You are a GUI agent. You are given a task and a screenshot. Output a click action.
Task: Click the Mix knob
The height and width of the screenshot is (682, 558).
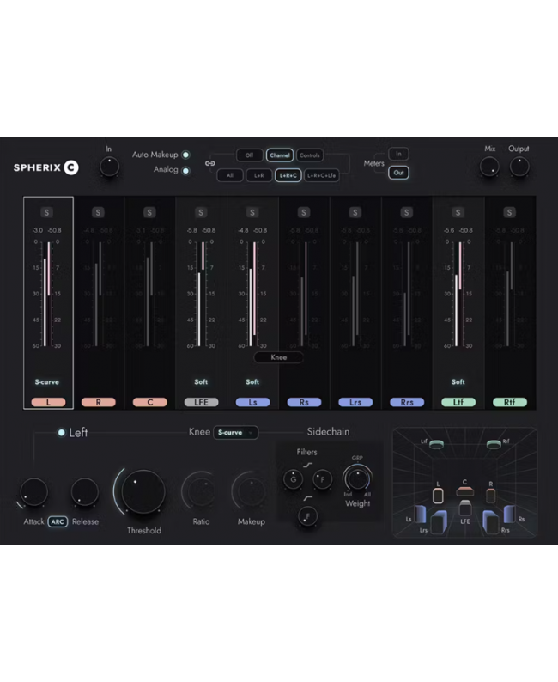pyautogui.click(x=489, y=167)
